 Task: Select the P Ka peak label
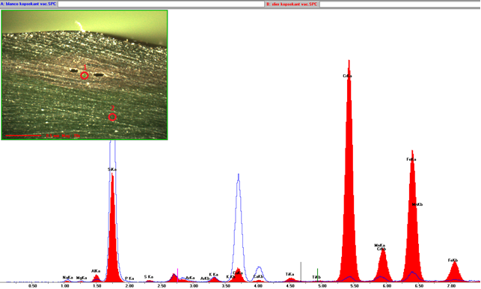coord(129,279)
